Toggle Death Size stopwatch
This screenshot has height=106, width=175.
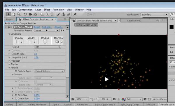click(16, 98)
